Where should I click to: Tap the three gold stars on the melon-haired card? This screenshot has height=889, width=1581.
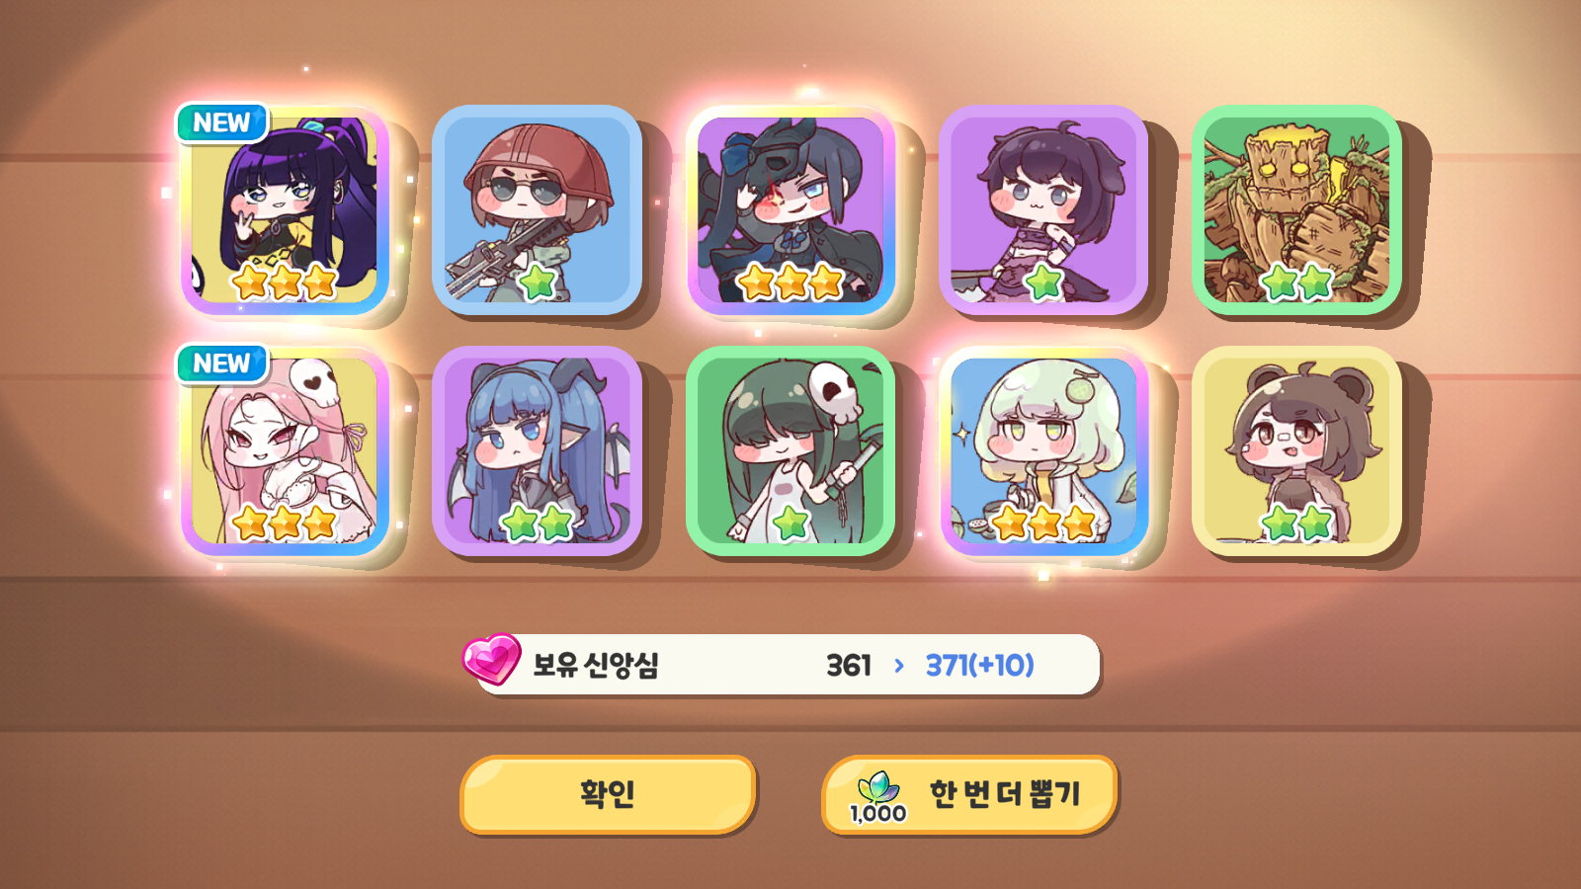1043,523
